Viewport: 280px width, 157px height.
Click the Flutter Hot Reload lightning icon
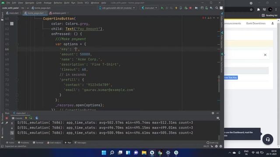(x=176, y=8)
